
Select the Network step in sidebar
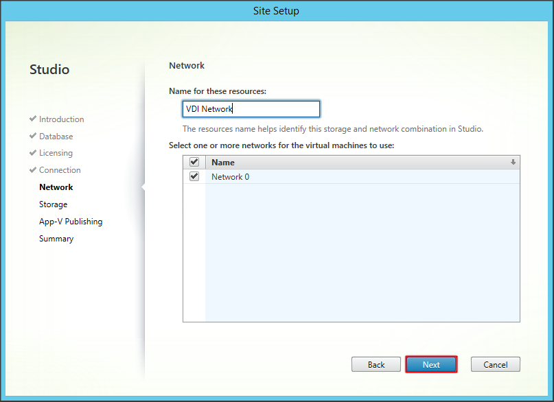click(56, 187)
